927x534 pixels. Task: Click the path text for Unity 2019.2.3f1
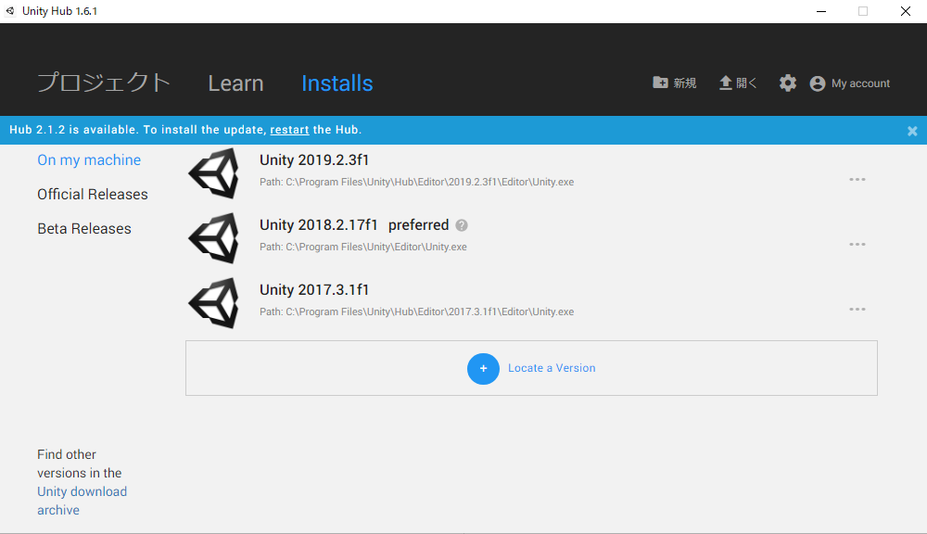tap(417, 182)
